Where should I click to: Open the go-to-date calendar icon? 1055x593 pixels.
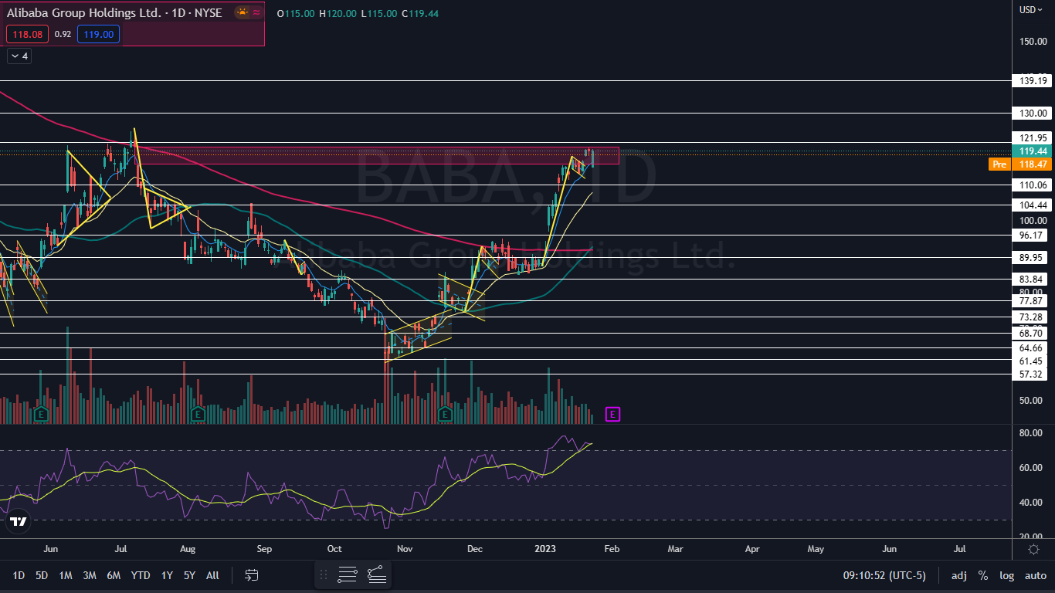[x=252, y=575]
